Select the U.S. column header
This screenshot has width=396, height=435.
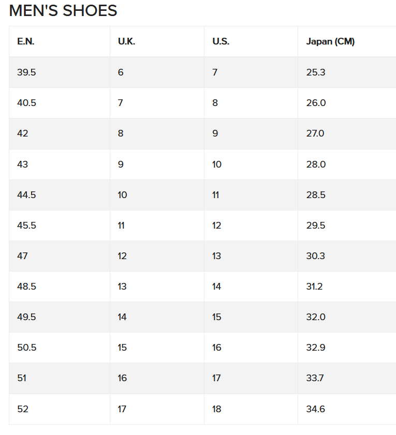[x=251, y=41]
